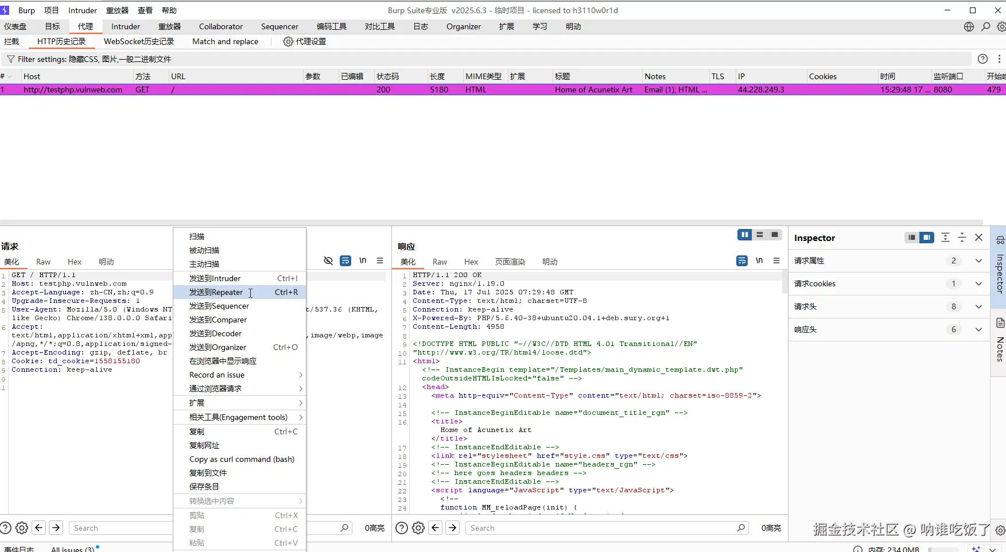1006x552 pixels.
Task: Click the proxy settings gear icon
Action: pyautogui.click(x=288, y=41)
